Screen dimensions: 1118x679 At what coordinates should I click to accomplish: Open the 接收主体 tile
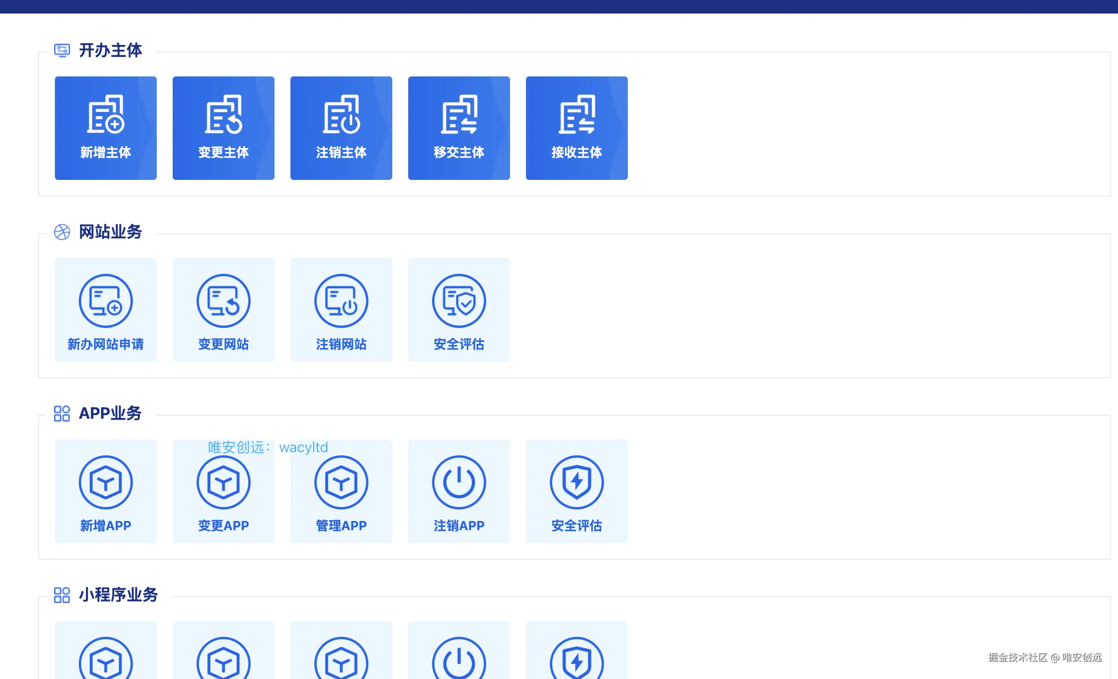577,128
